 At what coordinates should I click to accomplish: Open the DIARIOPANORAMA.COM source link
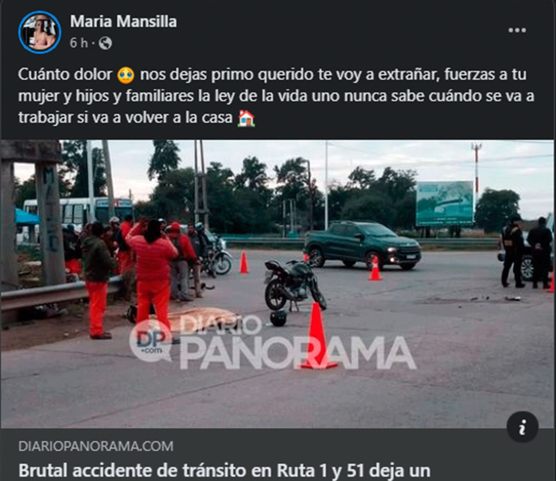coord(96,446)
